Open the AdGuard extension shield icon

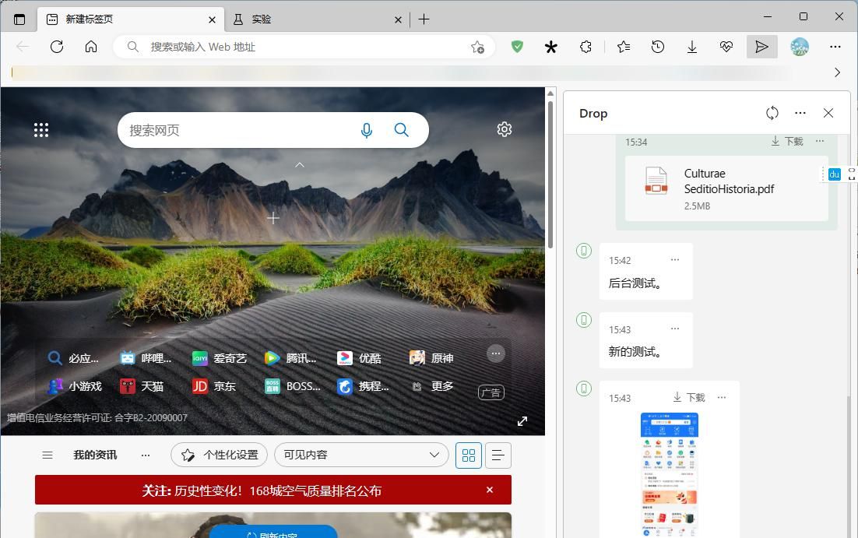click(x=517, y=47)
